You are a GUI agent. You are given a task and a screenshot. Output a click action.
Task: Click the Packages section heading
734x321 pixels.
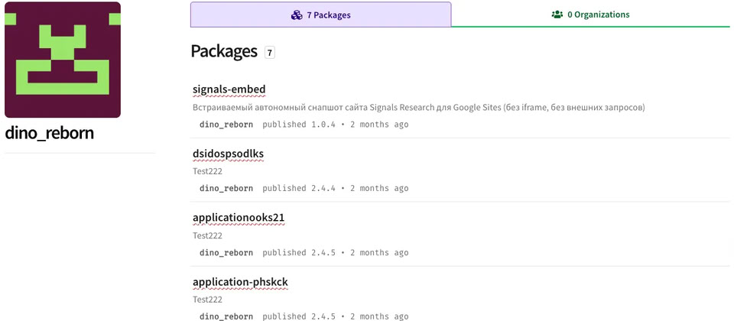223,51
